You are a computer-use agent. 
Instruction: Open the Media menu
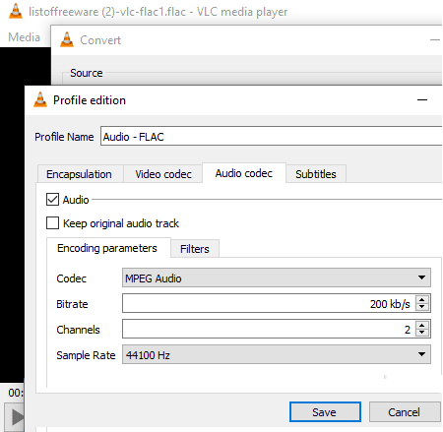tap(25, 37)
